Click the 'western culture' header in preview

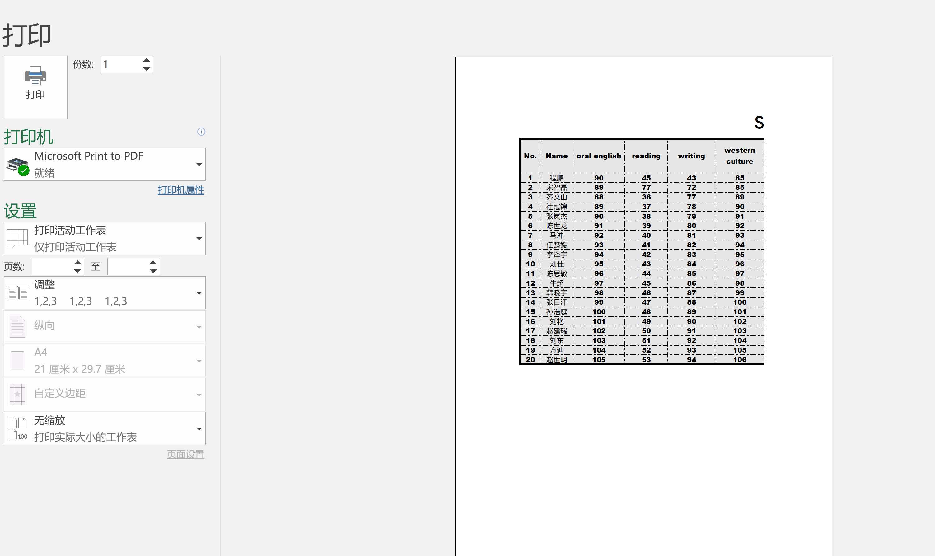point(740,156)
